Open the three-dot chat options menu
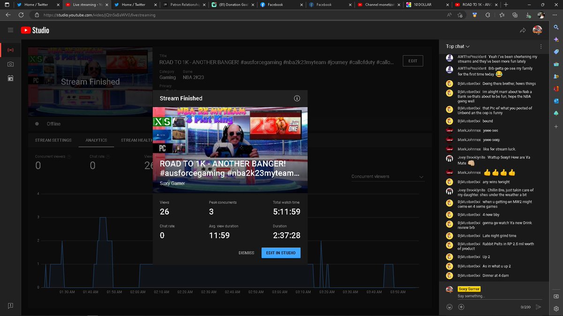The width and height of the screenshot is (563, 316). 541,46
